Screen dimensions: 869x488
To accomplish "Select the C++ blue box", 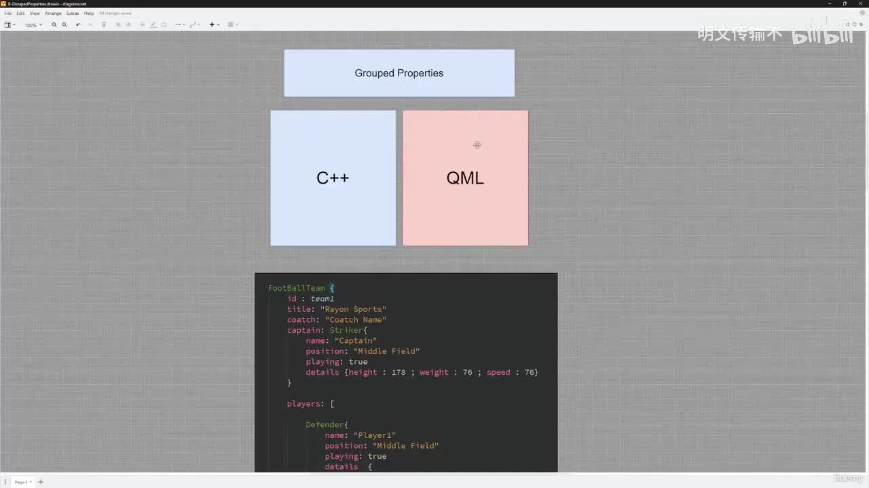I will click(x=333, y=178).
